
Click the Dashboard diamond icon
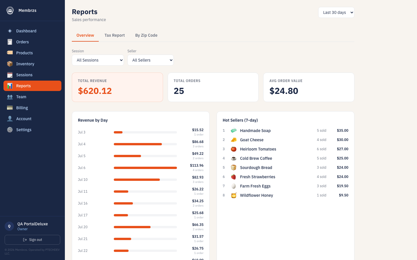(x=10, y=31)
